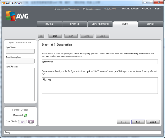
Task: Click the Step 1 of 4: Description heading
Action: click(57, 45)
